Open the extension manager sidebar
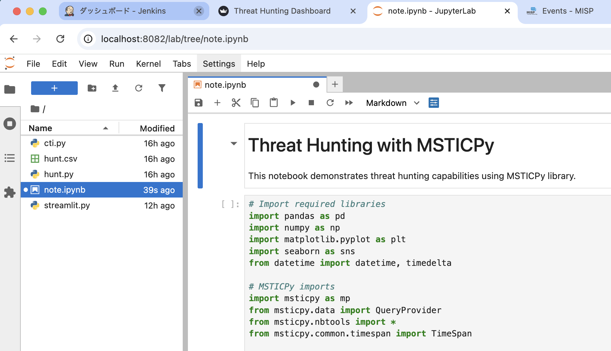Image resolution: width=611 pixels, height=351 pixels. pyautogui.click(x=10, y=193)
